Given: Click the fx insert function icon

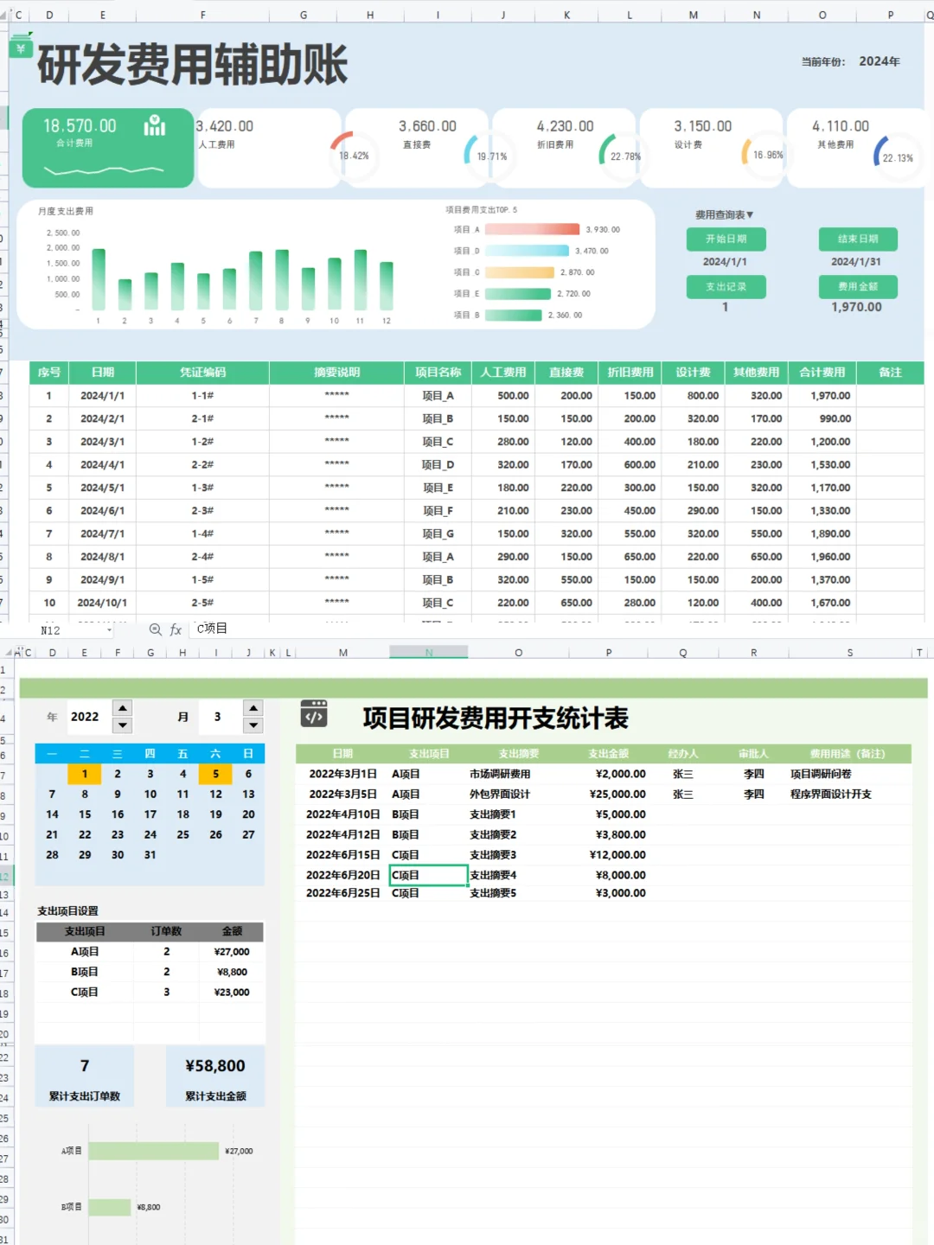Looking at the screenshot, I should [x=174, y=629].
